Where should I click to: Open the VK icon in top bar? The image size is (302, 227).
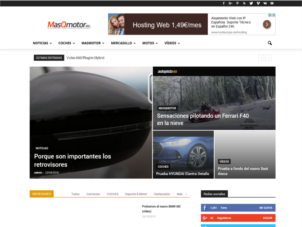[265, 3]
